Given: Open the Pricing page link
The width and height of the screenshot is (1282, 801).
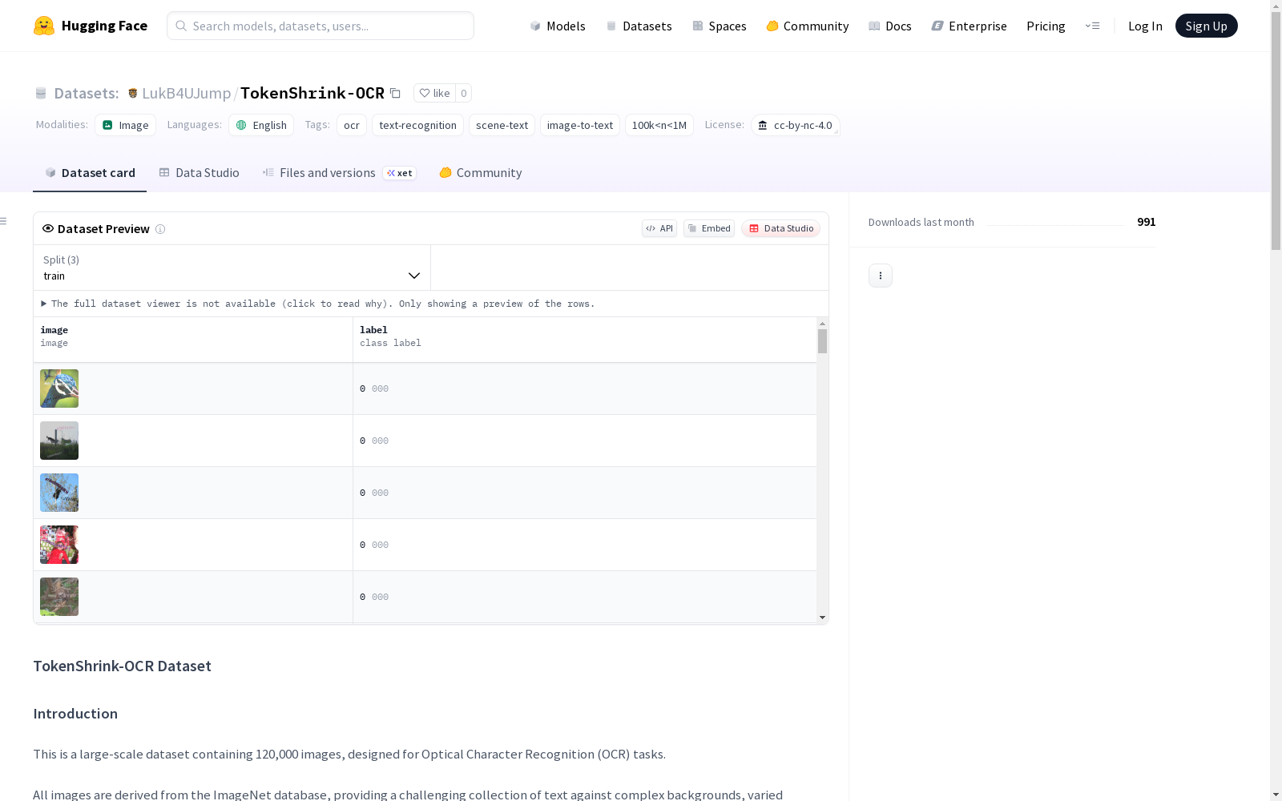Looking at the screenshot, I should pyautogui.click(x=1046, y=26).
